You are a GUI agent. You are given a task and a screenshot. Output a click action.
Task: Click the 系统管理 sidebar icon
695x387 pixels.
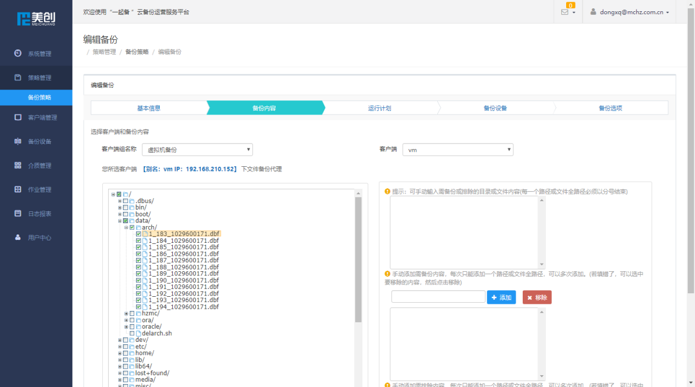click(18, 53)
